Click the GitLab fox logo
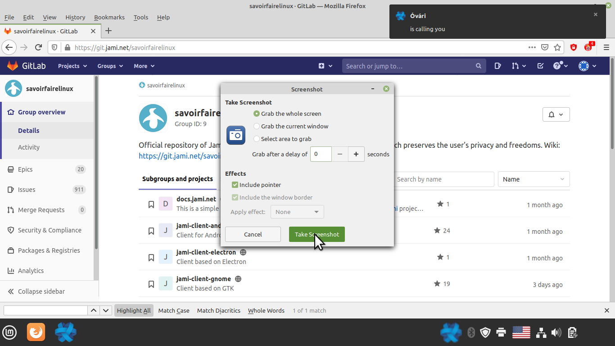This screenshot has width=615, height=346. [13, 66]
